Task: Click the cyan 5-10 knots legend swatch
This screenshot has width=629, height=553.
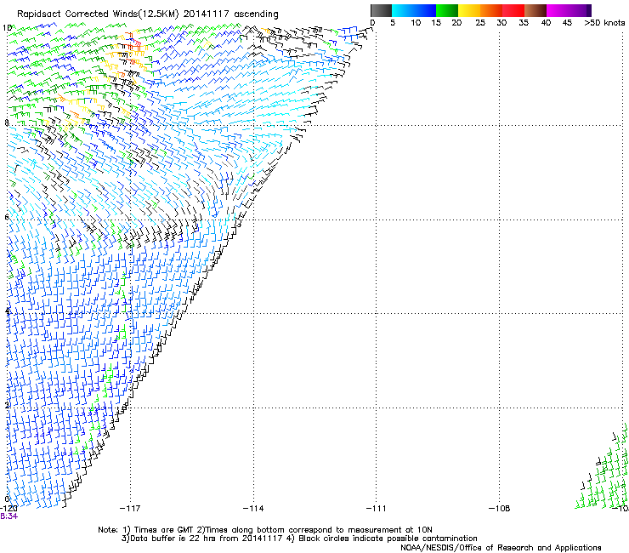Action: 403,10
